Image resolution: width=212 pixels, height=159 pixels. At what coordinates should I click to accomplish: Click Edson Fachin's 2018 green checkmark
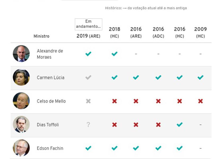point(114,148)
